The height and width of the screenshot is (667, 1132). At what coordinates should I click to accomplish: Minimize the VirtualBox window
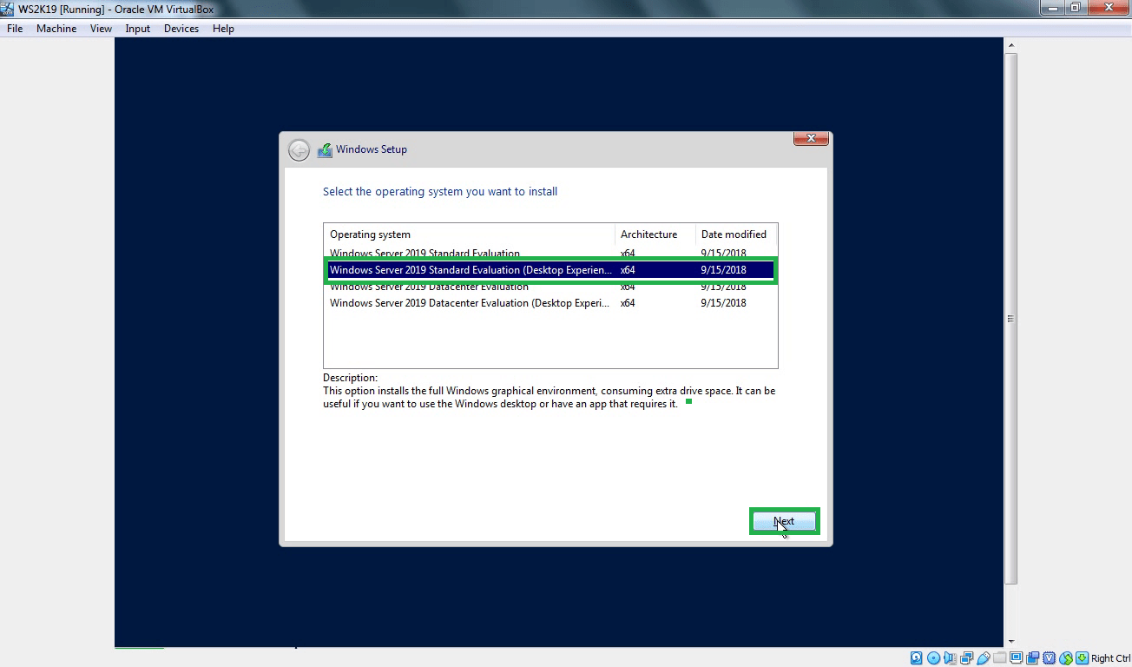point(1053,8)
